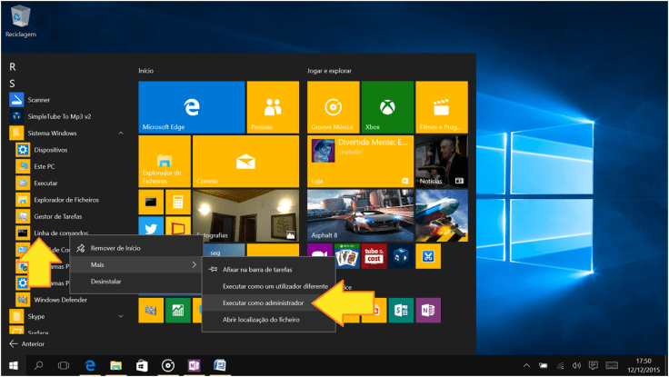The width and height of the screenshot is (669, 377).
Task: Expand the Skype folder
Action: (122, 316)
